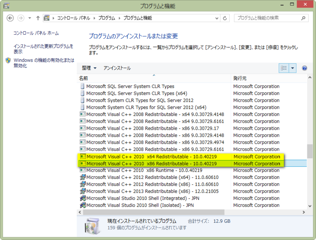Click icon of Visual C++ 2012 Redistributable (x64)
Screen dimensions: 316x240
click(x=83, y=177)
